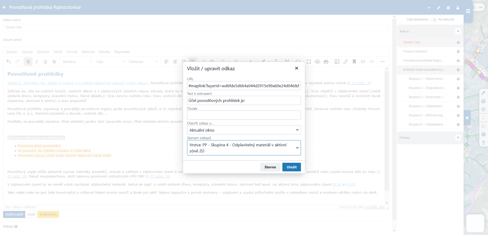The width and height of the screenshot is (488, 235).
Task: Click the insert link chain icon
Action: pyautogui.click(x=346, y=62)
